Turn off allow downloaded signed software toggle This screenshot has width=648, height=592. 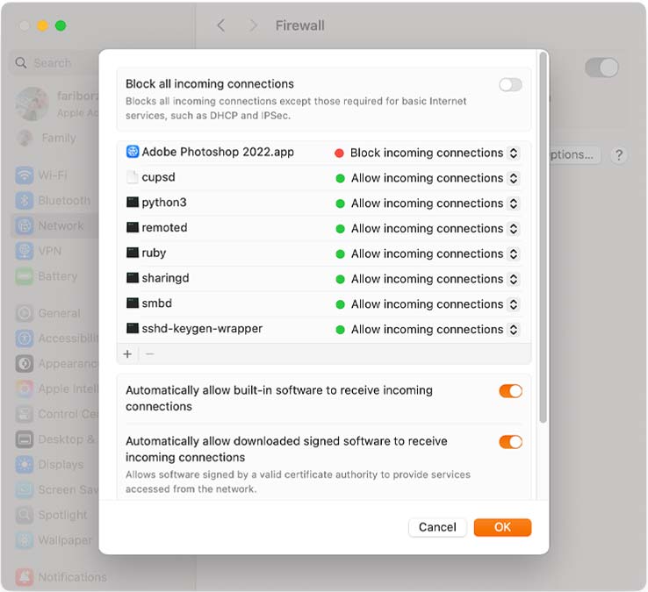click(x=510, y=442)
